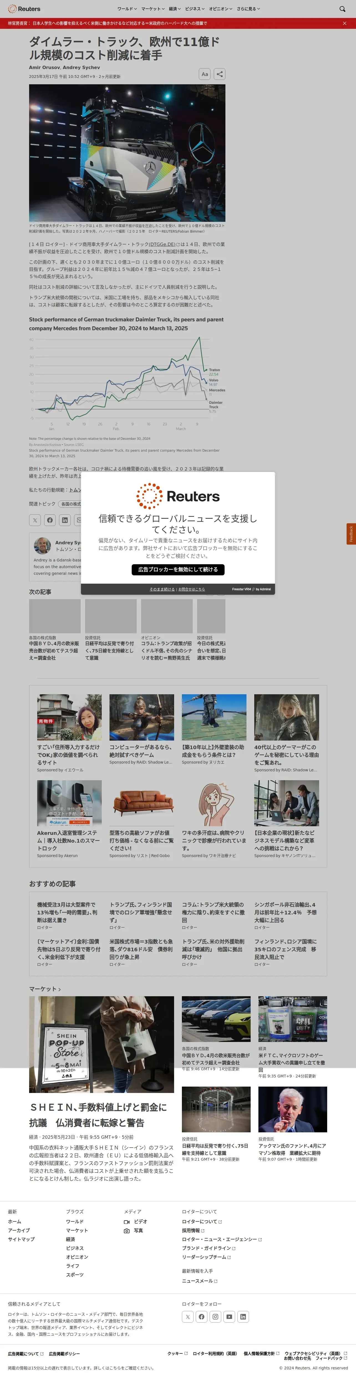Viewport: 356px width, 1378px height.
Task: Share article on X below the article
Action: tap(35, 519)
